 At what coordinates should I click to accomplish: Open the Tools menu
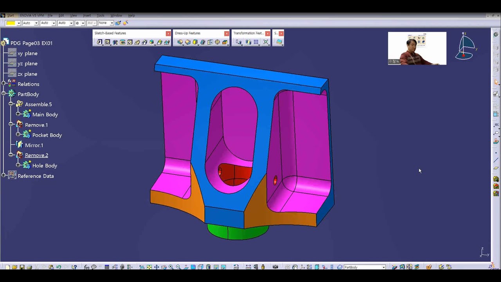(x=101, y=15)
